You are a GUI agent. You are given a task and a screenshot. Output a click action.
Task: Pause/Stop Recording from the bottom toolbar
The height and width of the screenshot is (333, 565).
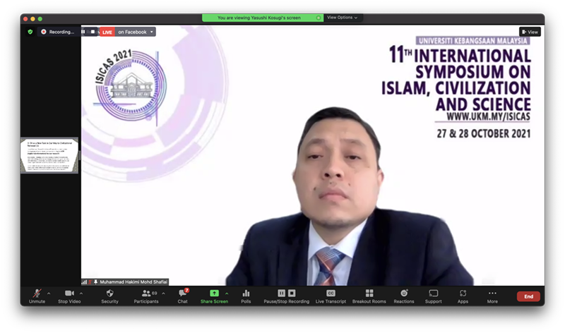pos(286,295)
